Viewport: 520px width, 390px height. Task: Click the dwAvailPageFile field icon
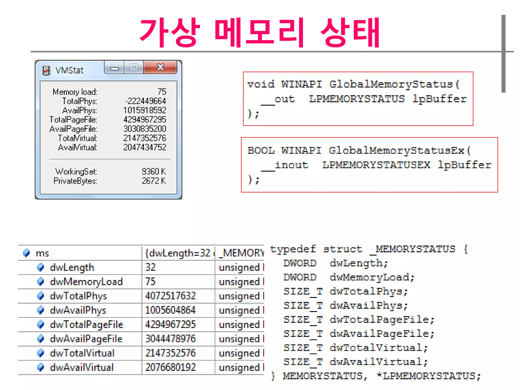41,339
